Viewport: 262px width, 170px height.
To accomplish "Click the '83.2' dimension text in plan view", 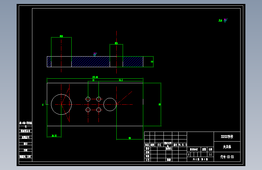I will (x=121, y=80).
